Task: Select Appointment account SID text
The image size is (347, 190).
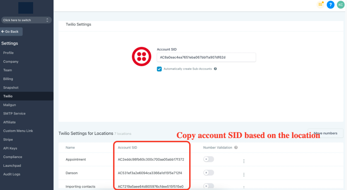Action: (x=151, y=159)
